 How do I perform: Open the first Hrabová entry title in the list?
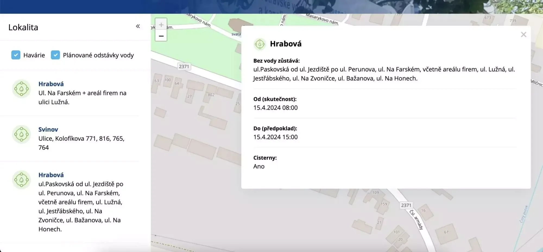click(51, 84)
